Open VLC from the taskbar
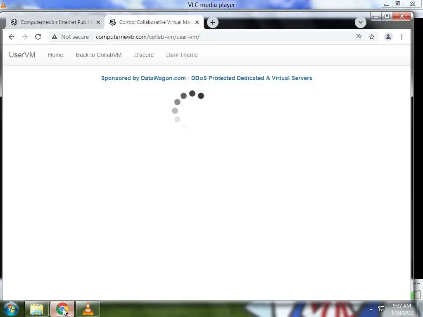The height and width of the screenshot is (317, 423). coord(88,309)
